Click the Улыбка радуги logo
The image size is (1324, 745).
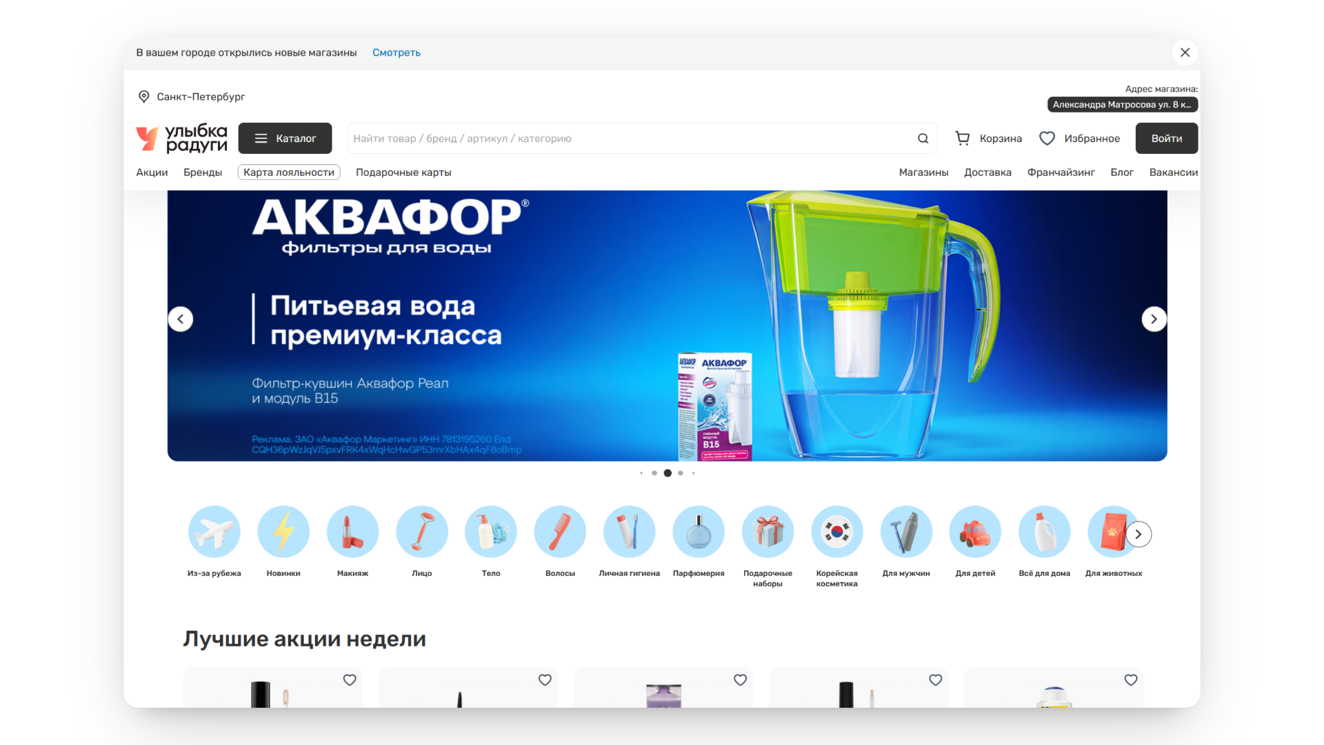pyautogui.click(x=182, y=138)
